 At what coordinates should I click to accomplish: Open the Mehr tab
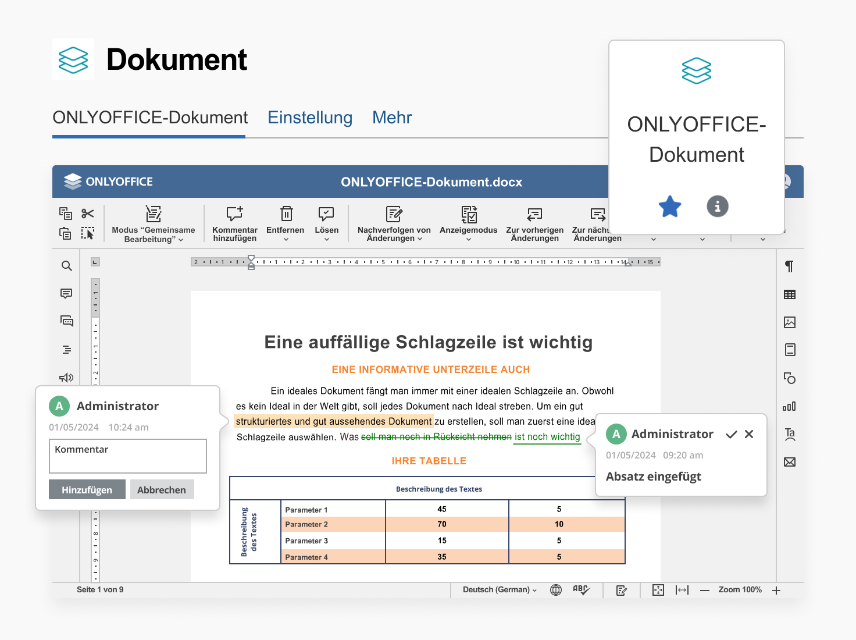point(392,118)
